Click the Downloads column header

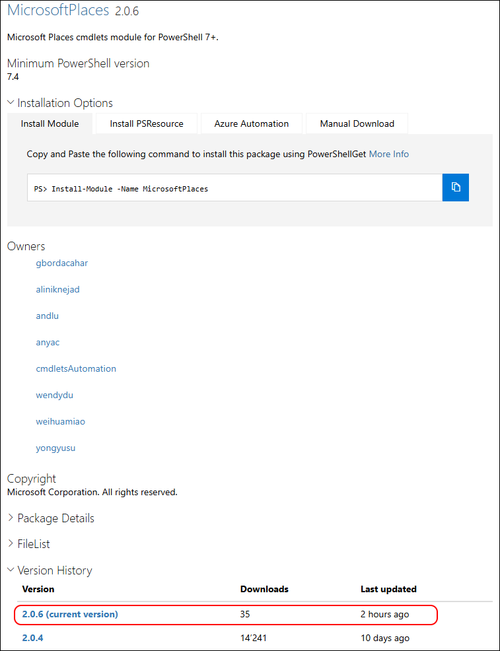click(x=265, y=589)
